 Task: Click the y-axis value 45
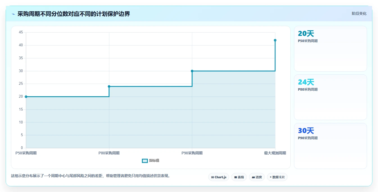[21, 32]
